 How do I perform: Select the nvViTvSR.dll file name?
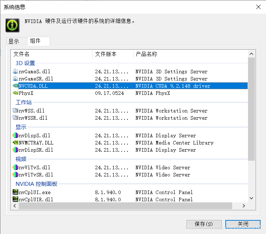[x=36, y=175]
